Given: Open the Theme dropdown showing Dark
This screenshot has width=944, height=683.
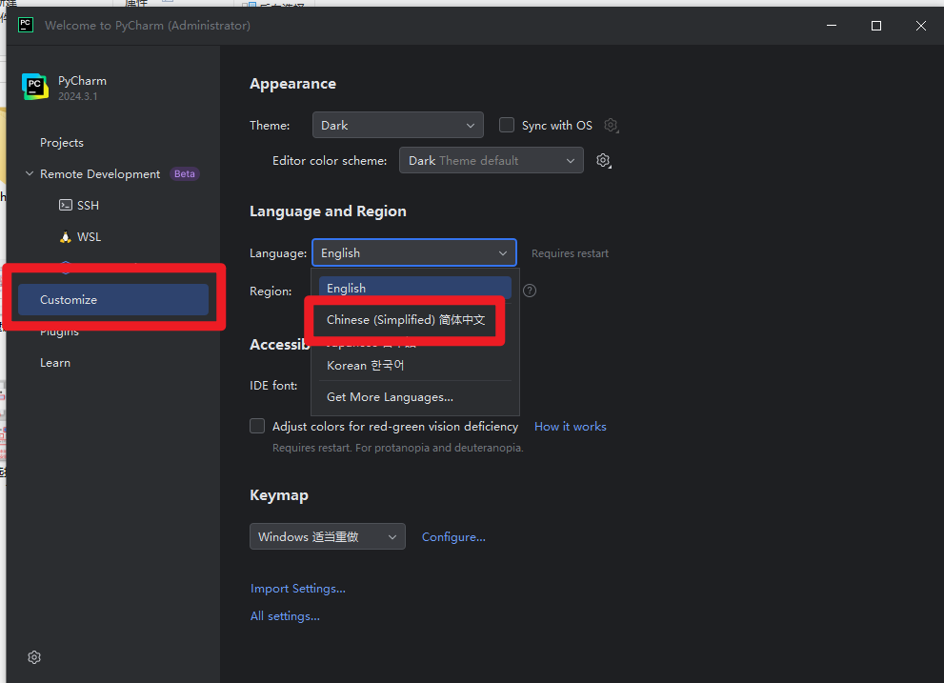Looking at the screenshot, I should [x=398, y=126].
